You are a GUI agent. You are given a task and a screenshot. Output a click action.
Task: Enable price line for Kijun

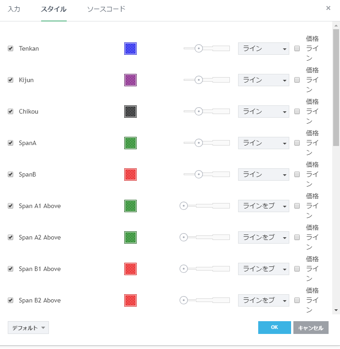point(297,80)
